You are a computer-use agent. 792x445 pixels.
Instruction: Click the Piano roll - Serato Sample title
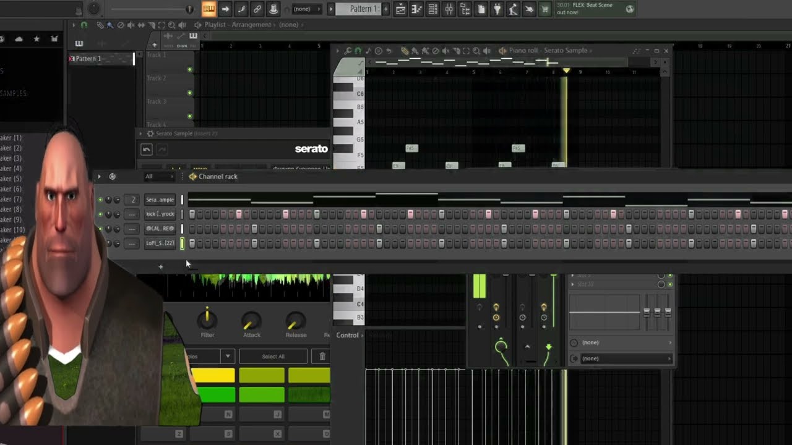click(x=548, y=51)
